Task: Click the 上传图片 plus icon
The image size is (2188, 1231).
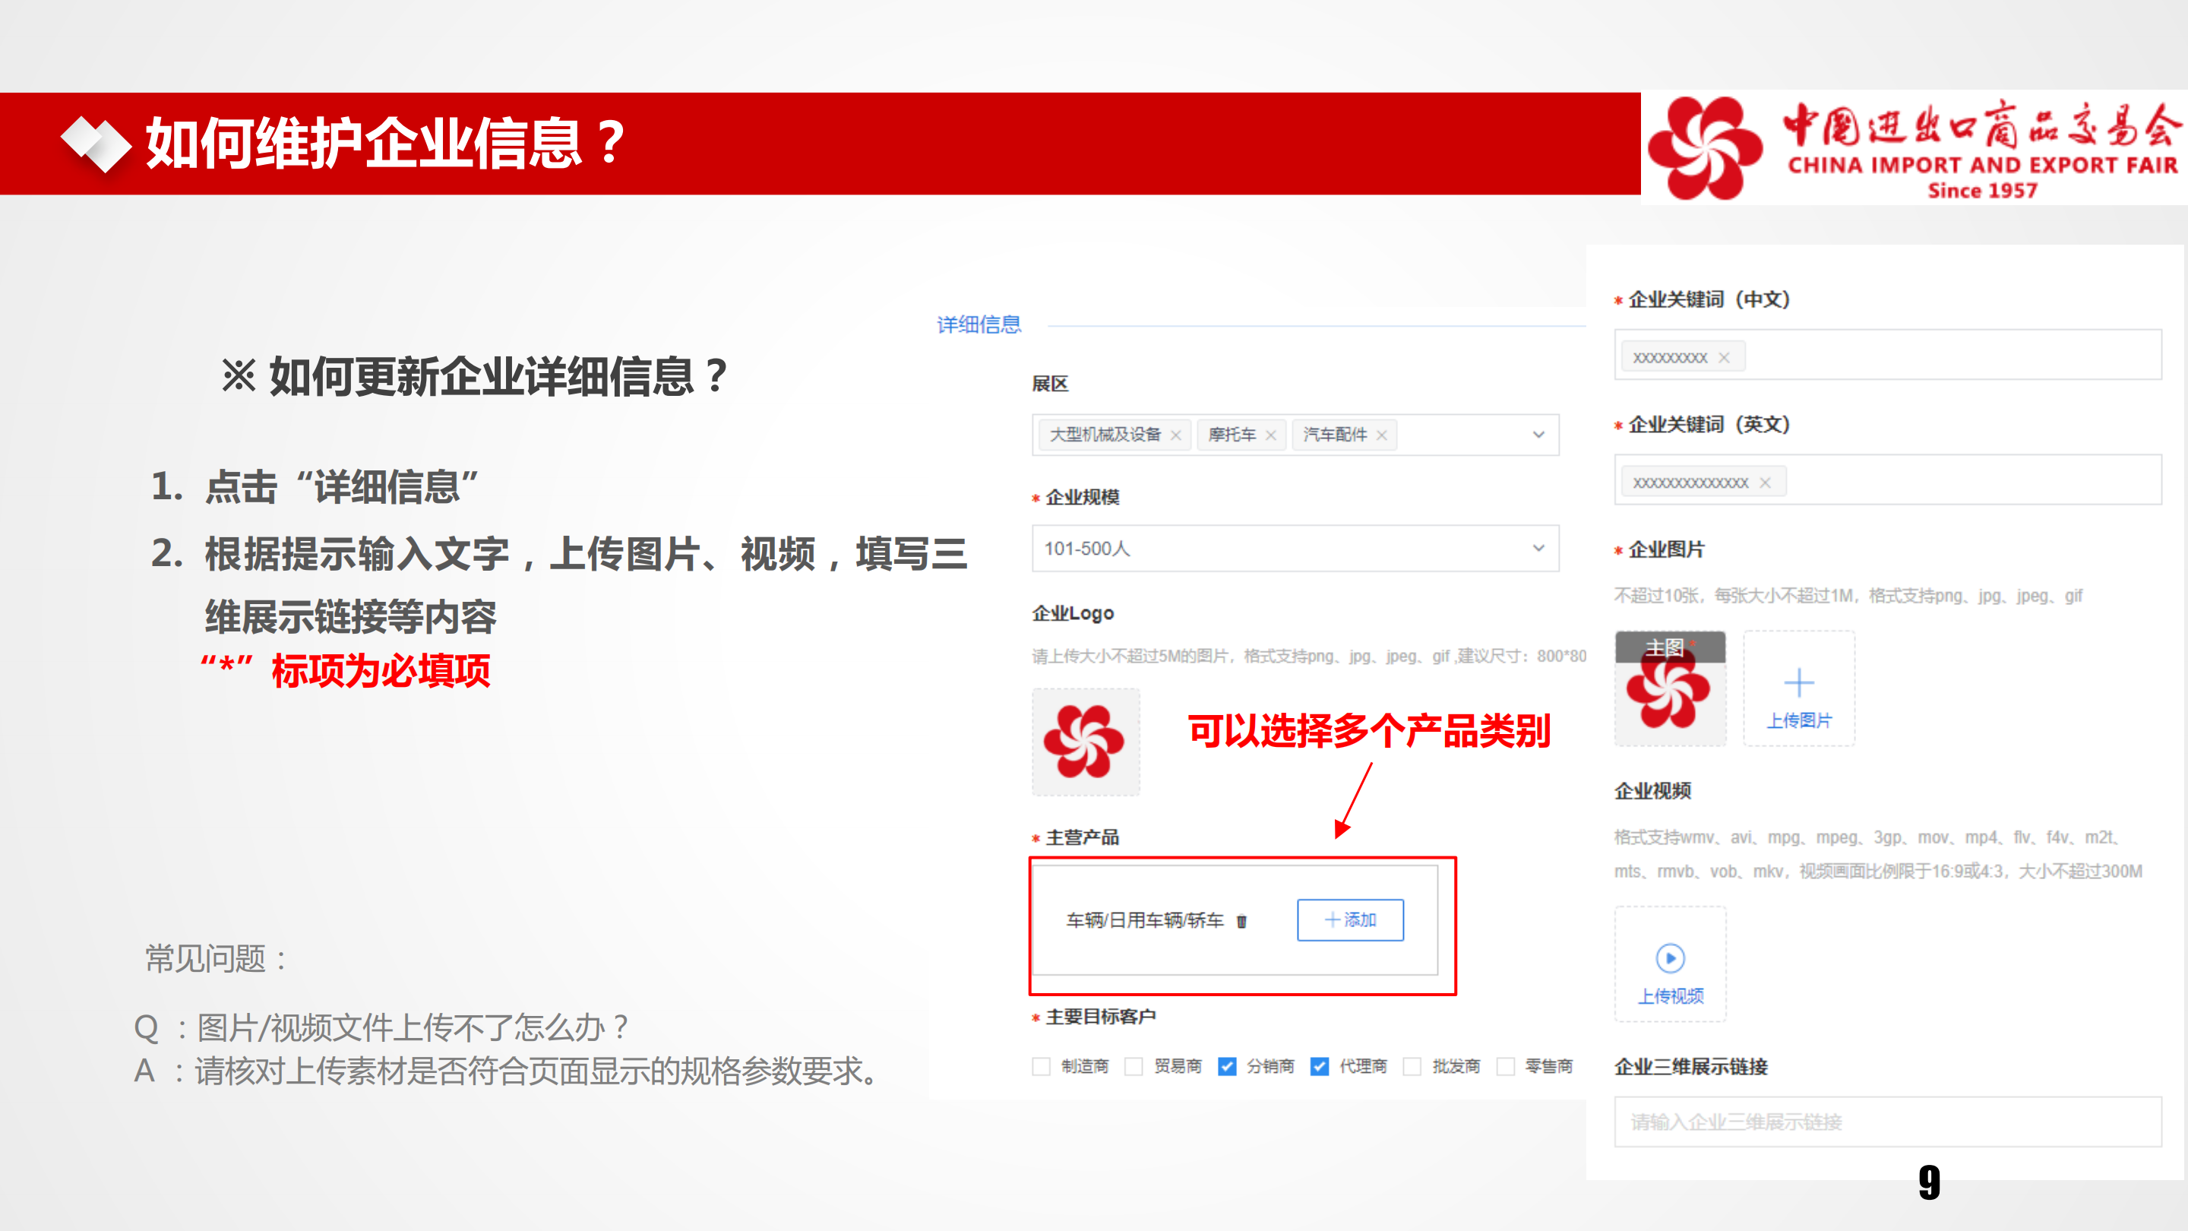Action: 1799,682
